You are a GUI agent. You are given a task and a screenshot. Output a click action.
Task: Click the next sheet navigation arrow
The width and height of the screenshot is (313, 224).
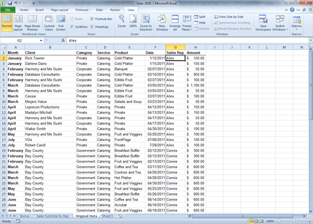coord(10,216)
